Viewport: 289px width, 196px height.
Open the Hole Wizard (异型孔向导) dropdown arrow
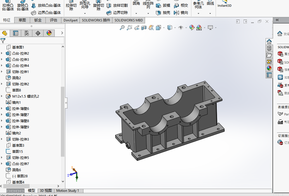tap(85, 13)
